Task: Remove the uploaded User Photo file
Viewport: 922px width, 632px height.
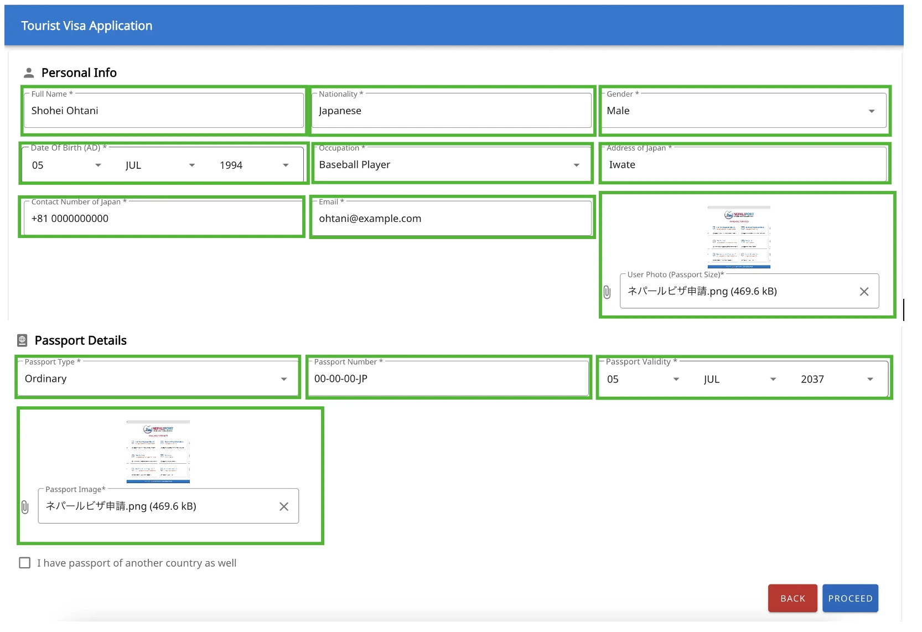Action: click(864, 292)
